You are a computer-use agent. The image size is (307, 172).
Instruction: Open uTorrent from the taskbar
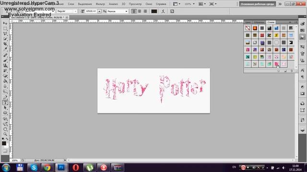point(90,168)
